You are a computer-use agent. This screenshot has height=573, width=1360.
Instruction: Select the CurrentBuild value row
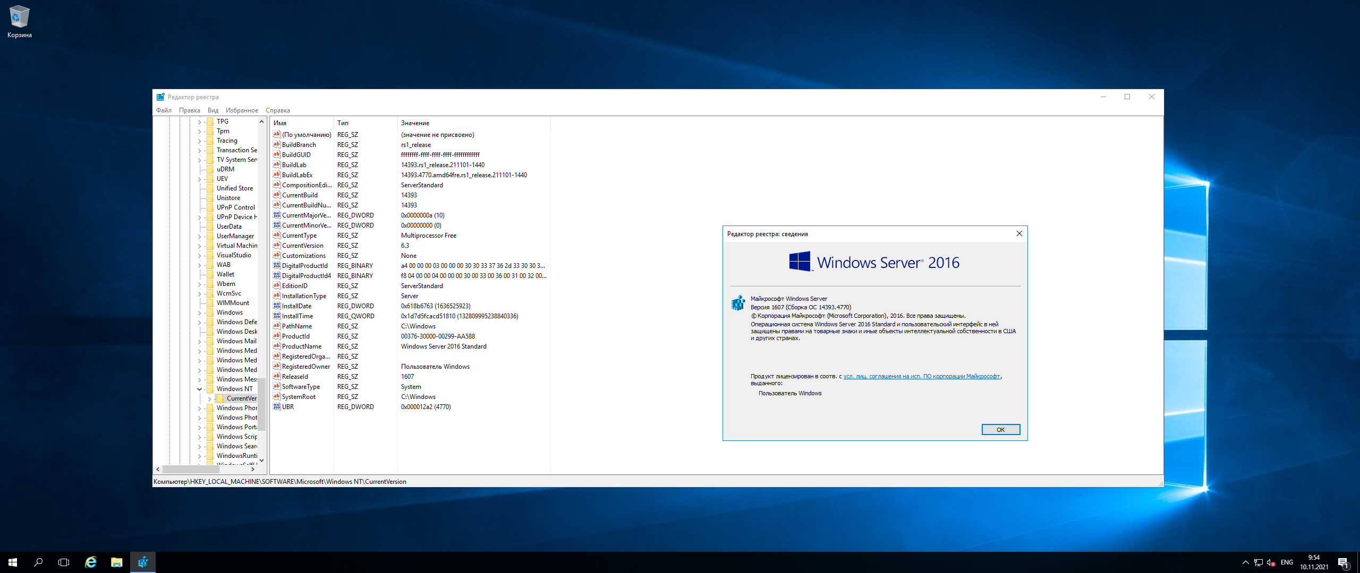(410, 195)
